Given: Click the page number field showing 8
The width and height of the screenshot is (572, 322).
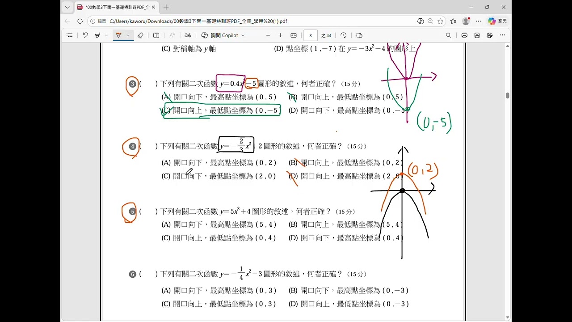Looking at the screenshot, I should coord(311,35).
